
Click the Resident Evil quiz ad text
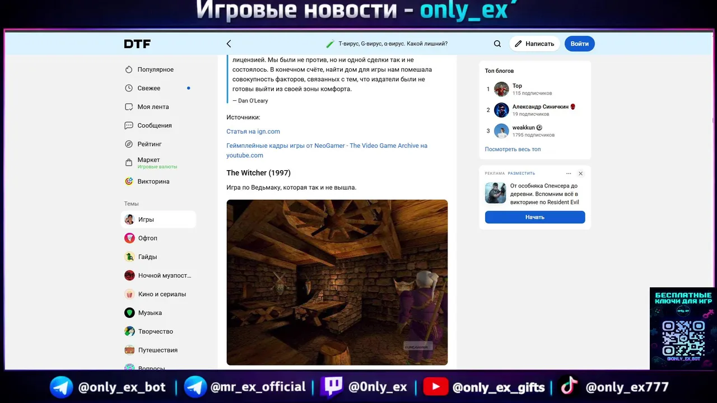544,194
